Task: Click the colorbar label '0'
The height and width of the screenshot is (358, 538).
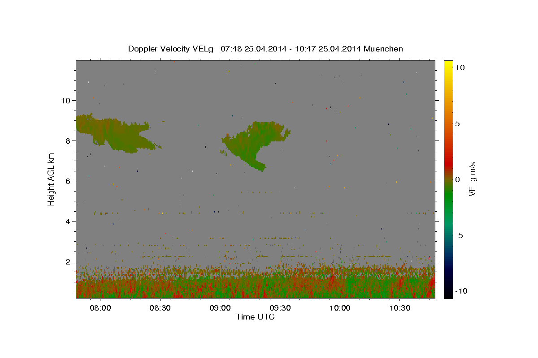Action: point(457,179)
